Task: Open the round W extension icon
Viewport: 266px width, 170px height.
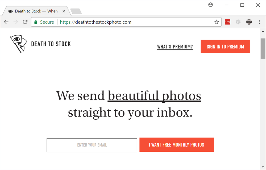Action: tap(249, 22)
